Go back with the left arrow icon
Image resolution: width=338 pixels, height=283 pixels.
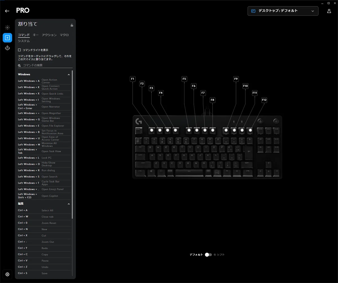tap(7, 11)
